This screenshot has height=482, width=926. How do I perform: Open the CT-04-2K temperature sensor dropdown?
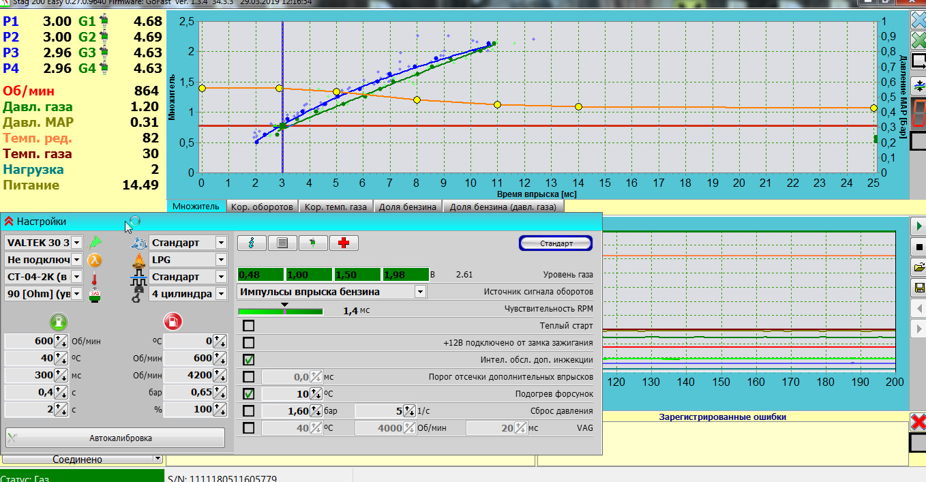[76, 277]
